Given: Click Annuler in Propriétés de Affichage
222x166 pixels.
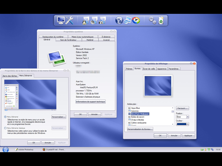Looking at the screenshot, I should (174, 136).
